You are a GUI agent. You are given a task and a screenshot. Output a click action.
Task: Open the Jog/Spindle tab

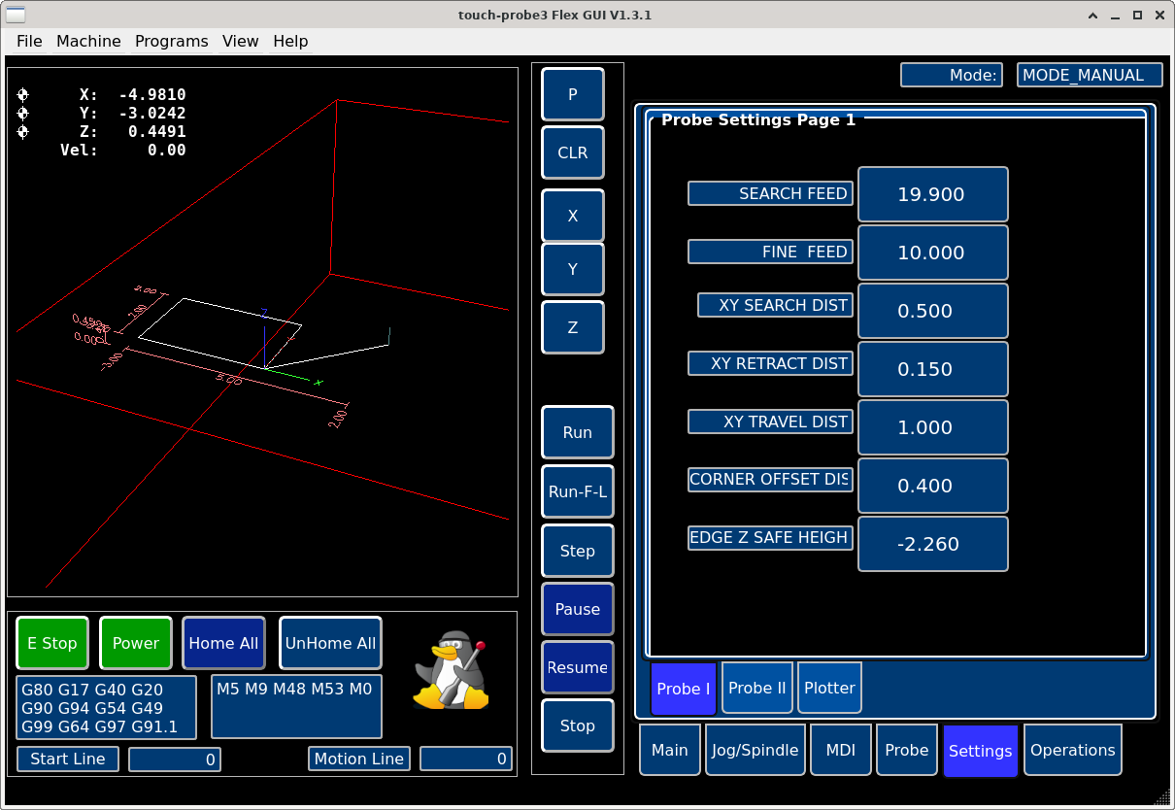pos(755,750)
